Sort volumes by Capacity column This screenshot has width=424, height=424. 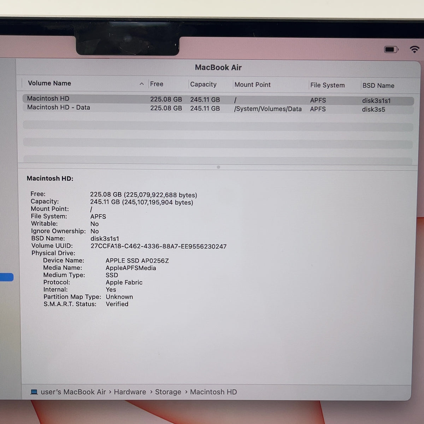203,84
